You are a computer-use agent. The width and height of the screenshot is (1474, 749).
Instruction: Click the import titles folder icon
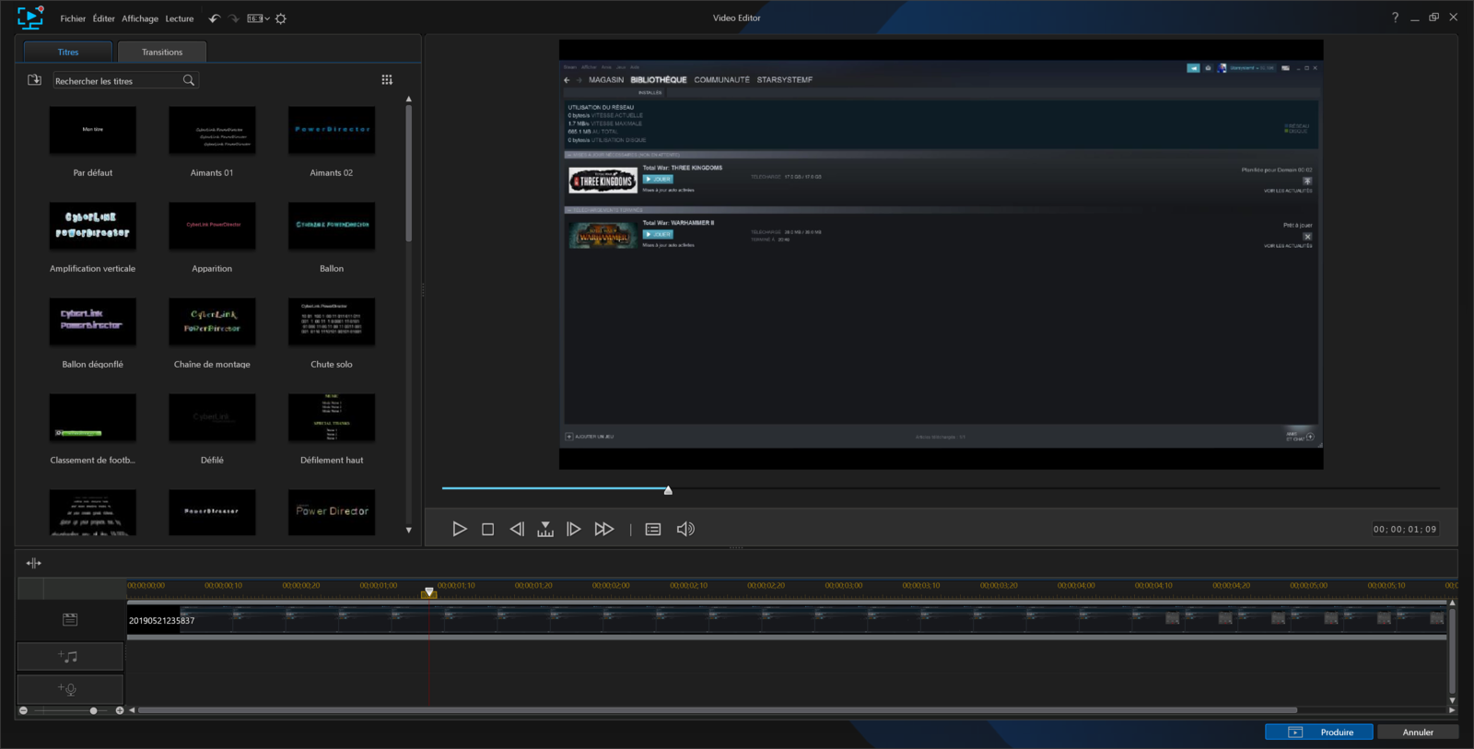pyautogui.click(x=35, y=80)
